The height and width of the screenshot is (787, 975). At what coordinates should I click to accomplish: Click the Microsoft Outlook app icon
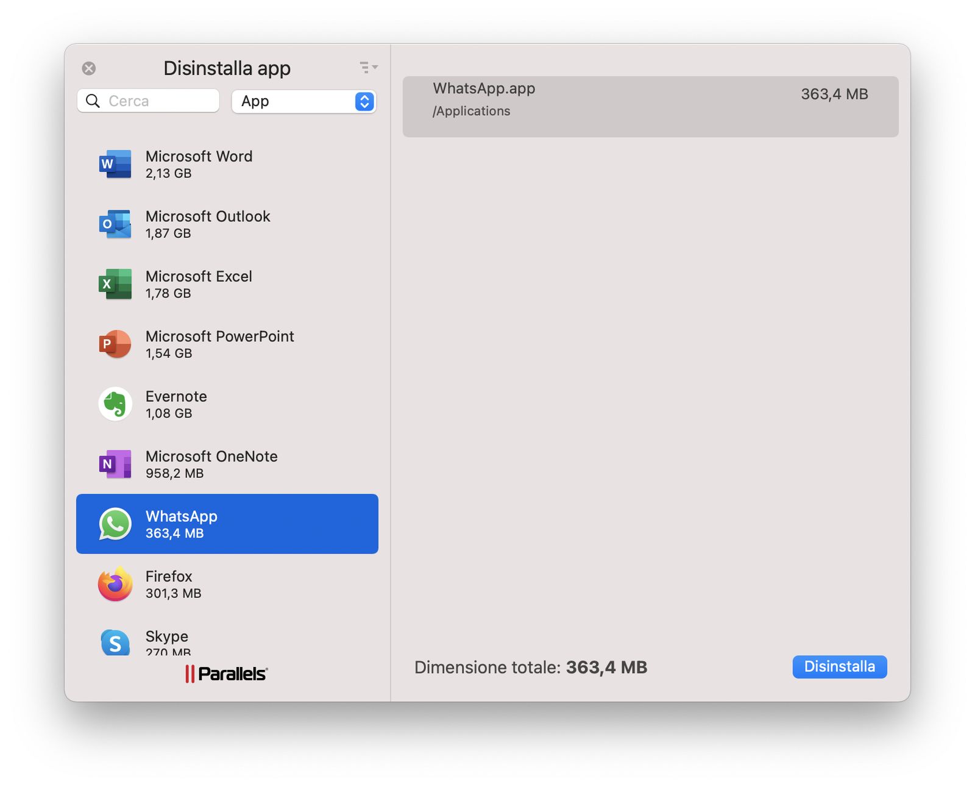115,224
